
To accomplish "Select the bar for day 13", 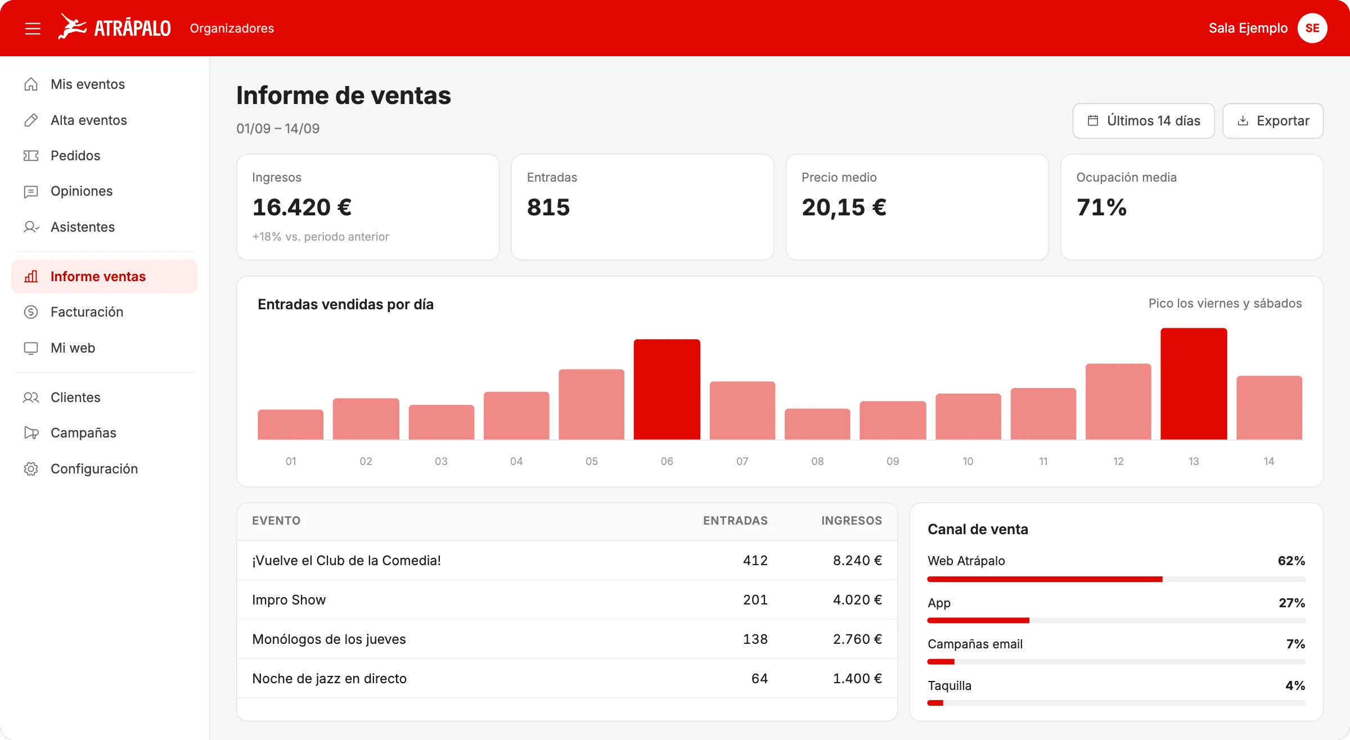I will [1194, 383].
